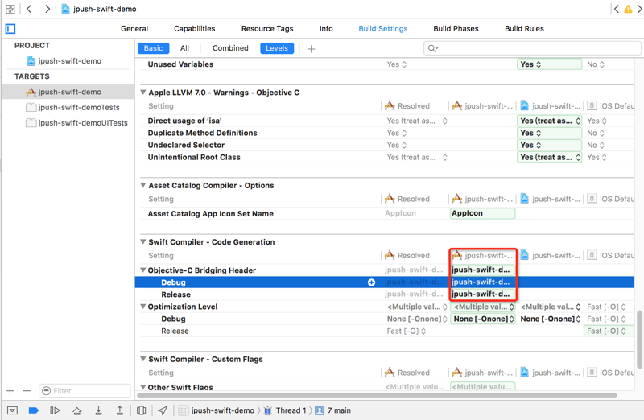Step out of the function
The width and height of the screenshot is (644, 420).
click(x=119, y=410)
